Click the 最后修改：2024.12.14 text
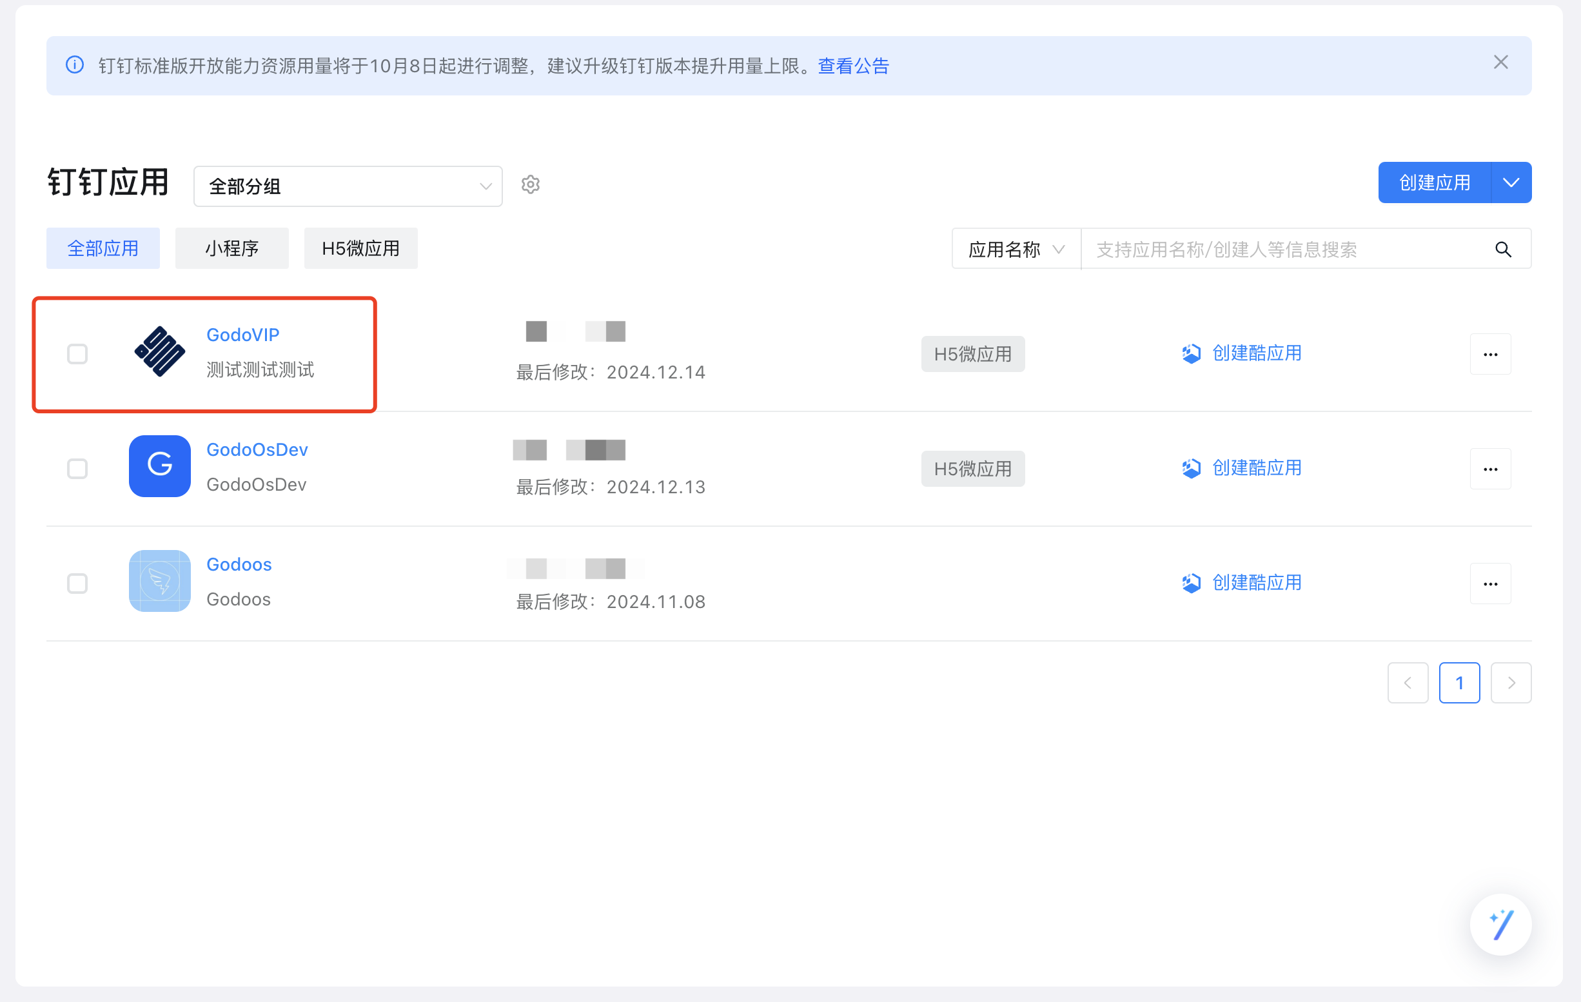The image size is (1581, 1002). coord(611,372)
